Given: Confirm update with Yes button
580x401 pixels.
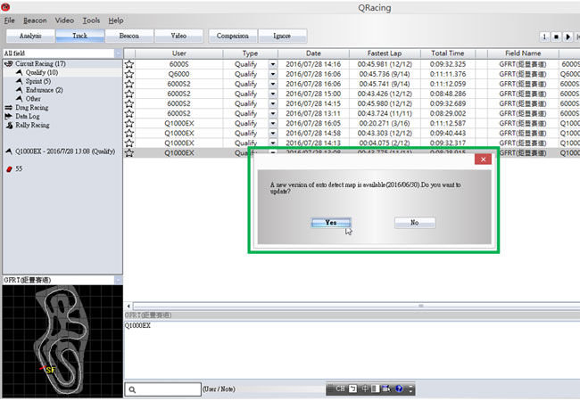Looking at the screenshot, I should coord(331,222).
